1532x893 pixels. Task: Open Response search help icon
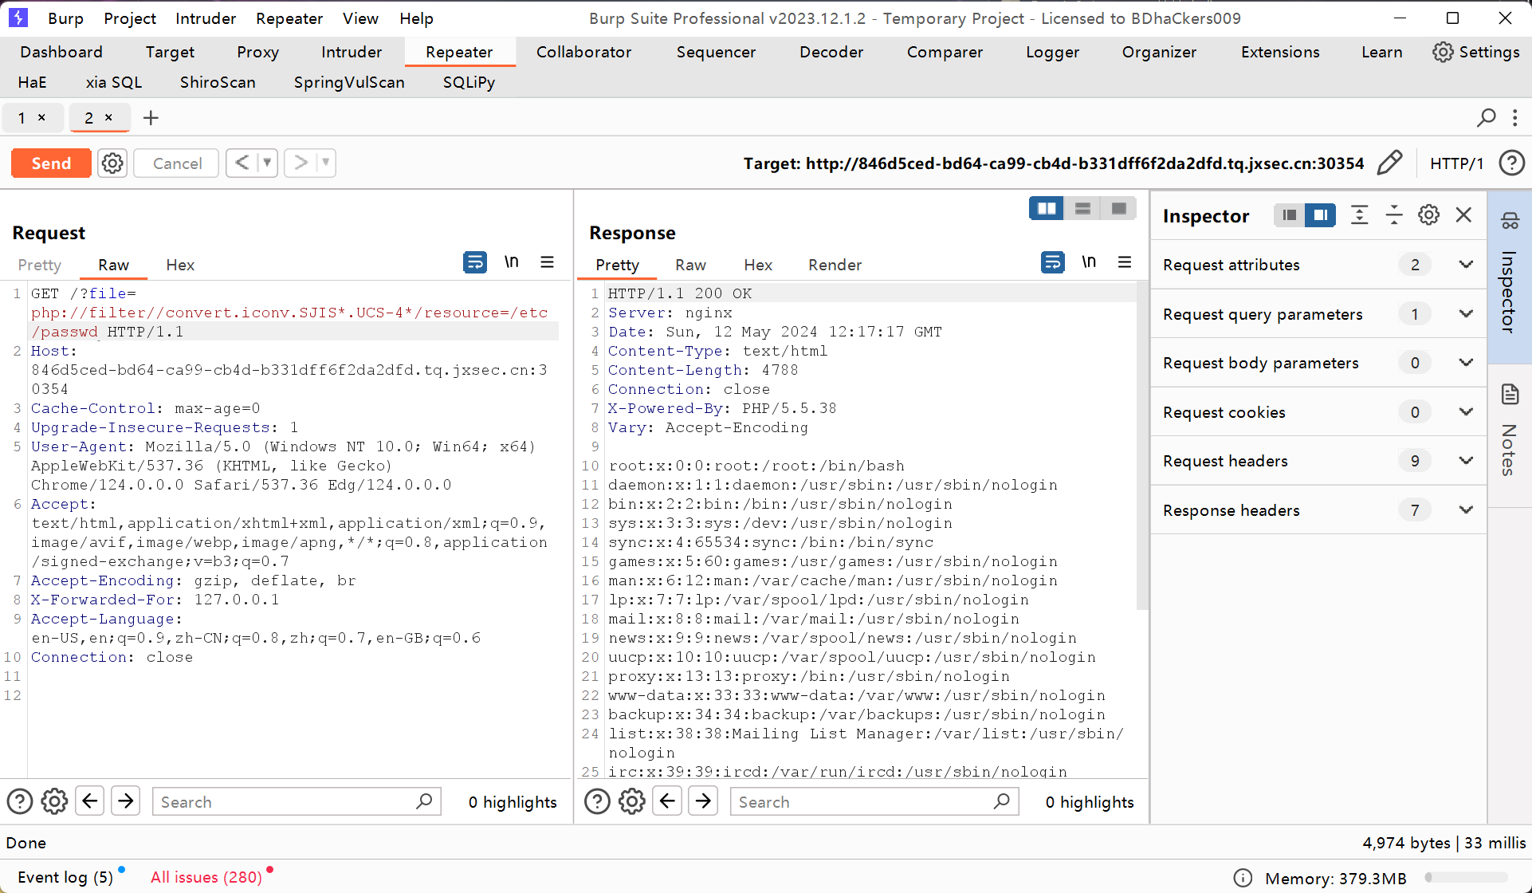pos(597,801)
